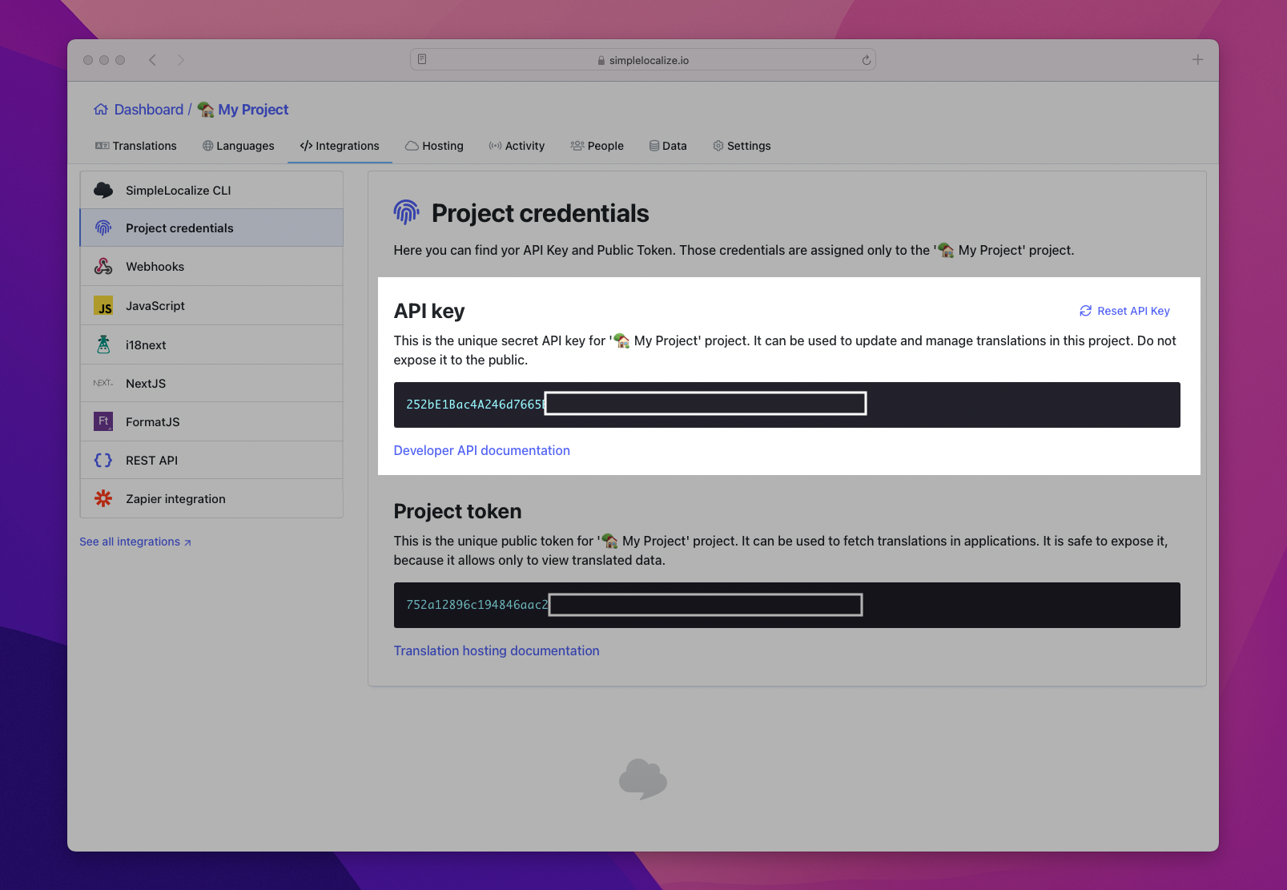The height and width of the screenshot is (890, 1287).
Task: Click the Webhooks icon in sidebar
Action: [103, 266]
